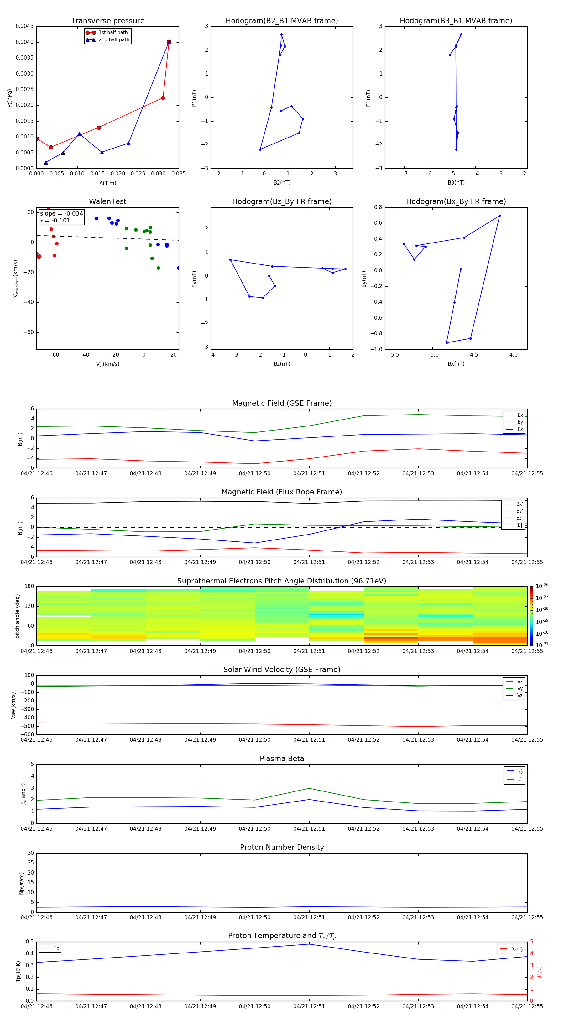Click the 'Bz(nT)' x-axis label
This screenshot has height=1034, width=564.
coord(282,364)
